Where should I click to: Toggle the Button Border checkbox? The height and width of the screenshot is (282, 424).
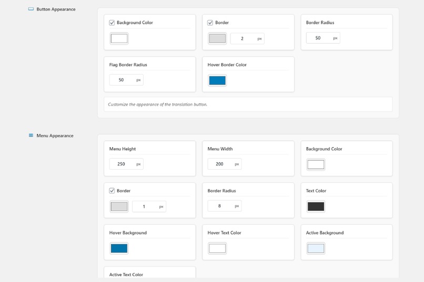click(210, 23)
